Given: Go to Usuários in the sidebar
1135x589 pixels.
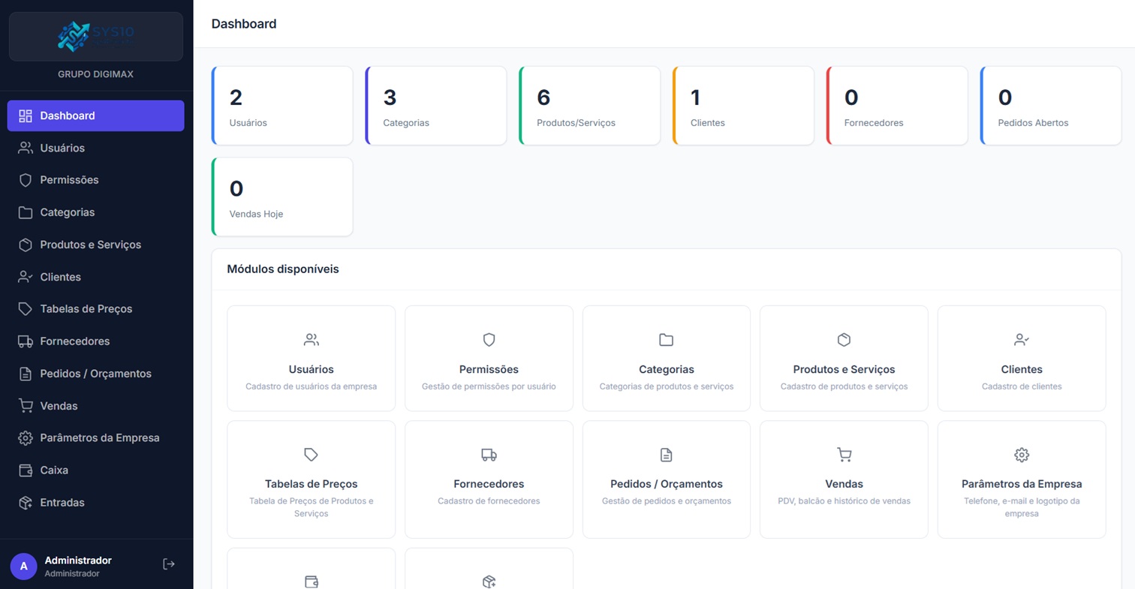Looking at the screenshot, I should click(95, 148).
